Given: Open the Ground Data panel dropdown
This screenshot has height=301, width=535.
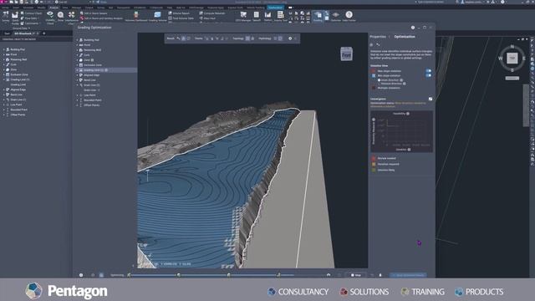Looking at the screenshot, I should click(x=21, y=28).
